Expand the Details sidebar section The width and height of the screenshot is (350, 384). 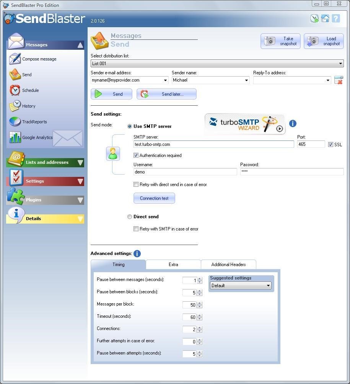pyautogui.click(x=80, y=219)
